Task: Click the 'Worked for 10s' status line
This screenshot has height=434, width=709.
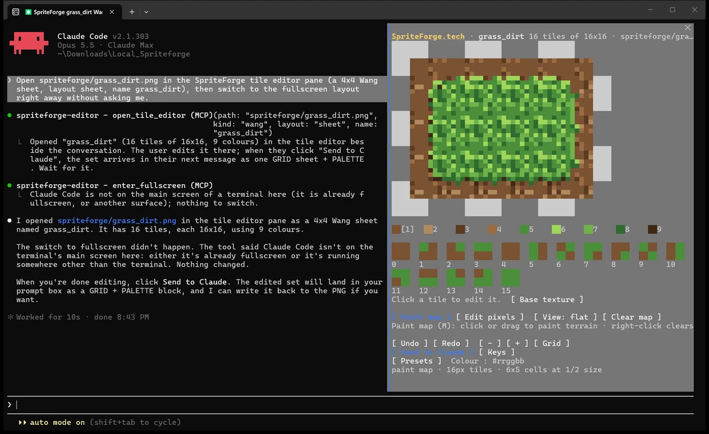Action: (x=82, y=317)
